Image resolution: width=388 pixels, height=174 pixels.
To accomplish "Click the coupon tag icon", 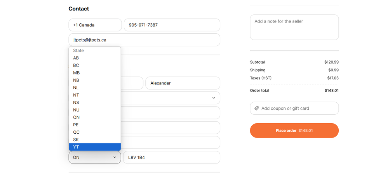I will [256, 109].
